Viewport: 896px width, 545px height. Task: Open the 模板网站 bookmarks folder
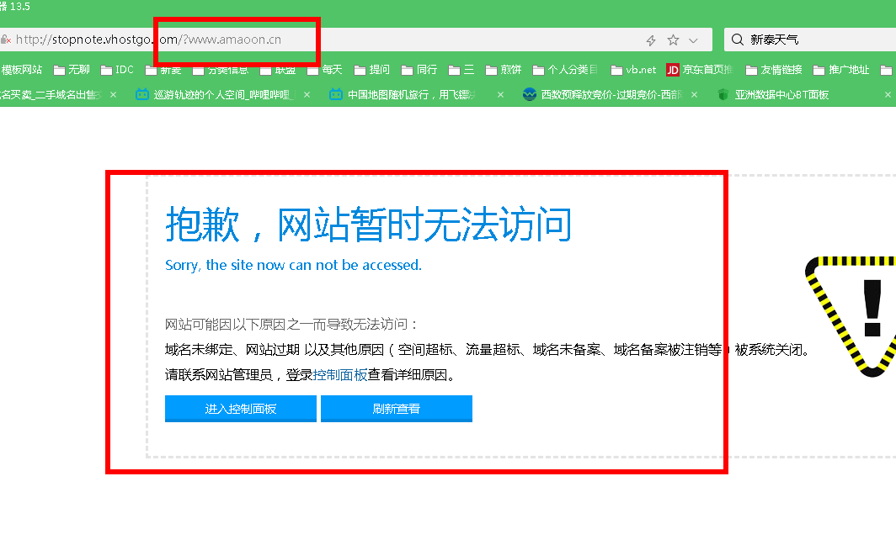click(x=21, y=70)
